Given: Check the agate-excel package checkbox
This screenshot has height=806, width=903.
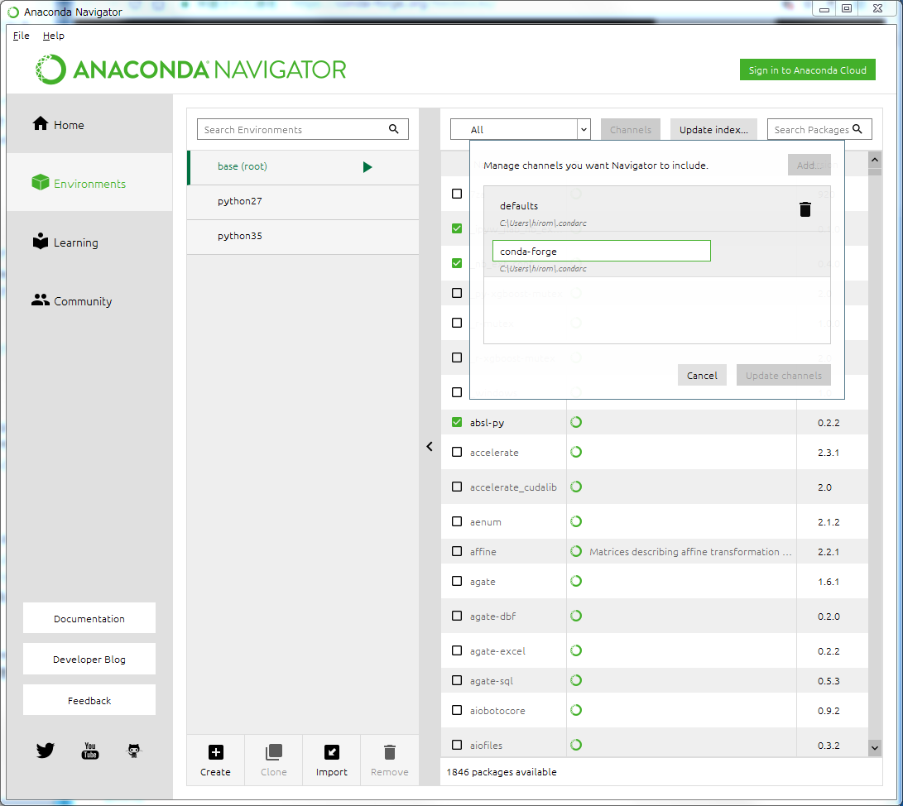Looking at the screenshot, I should coord(457,650).
